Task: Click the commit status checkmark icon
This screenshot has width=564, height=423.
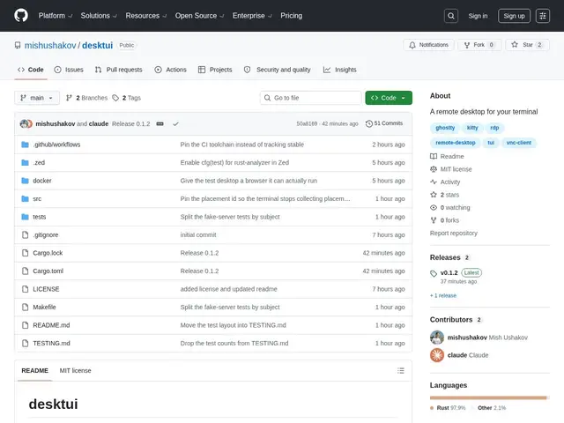Action: [175, 123]
